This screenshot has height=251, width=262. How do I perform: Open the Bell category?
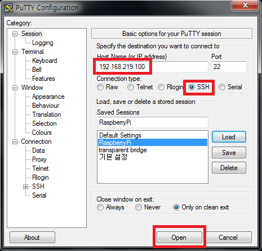37,70
